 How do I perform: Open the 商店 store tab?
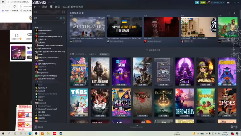45,7
